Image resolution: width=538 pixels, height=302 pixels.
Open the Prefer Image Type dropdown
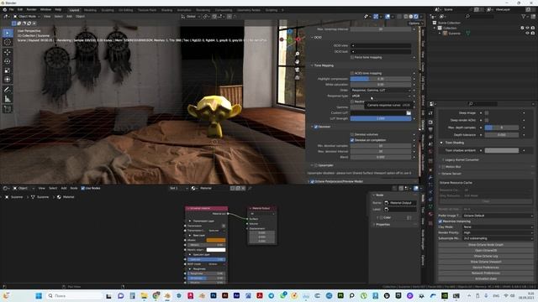498,216
